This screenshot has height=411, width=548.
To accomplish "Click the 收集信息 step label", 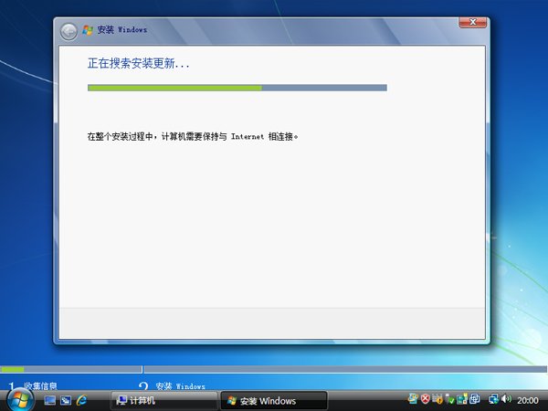I will (x=40, y=385).
